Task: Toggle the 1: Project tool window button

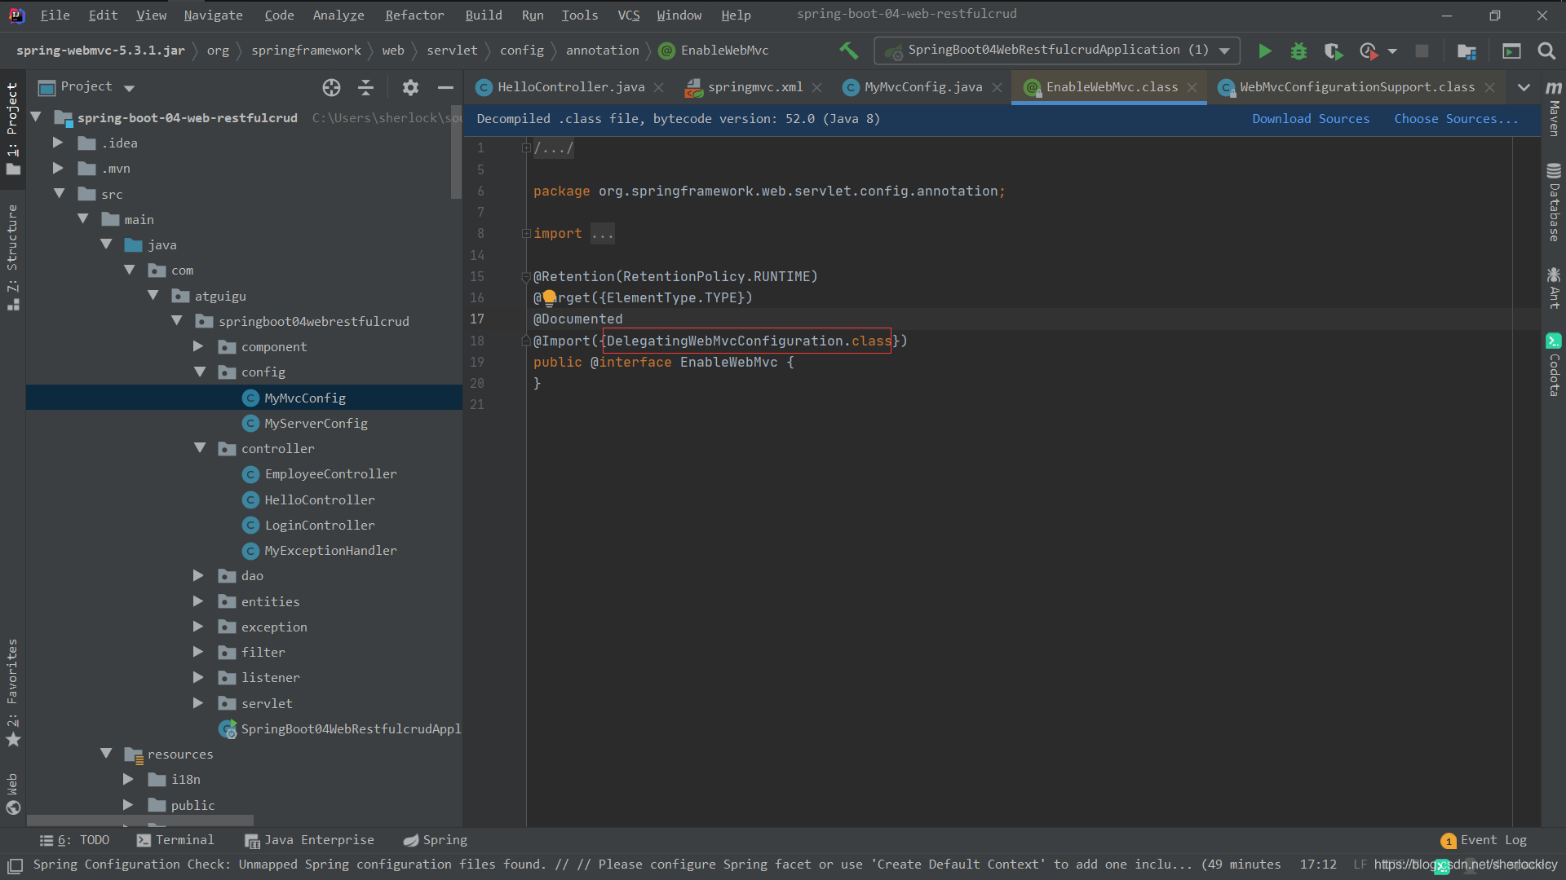Action: click(12, 128)
